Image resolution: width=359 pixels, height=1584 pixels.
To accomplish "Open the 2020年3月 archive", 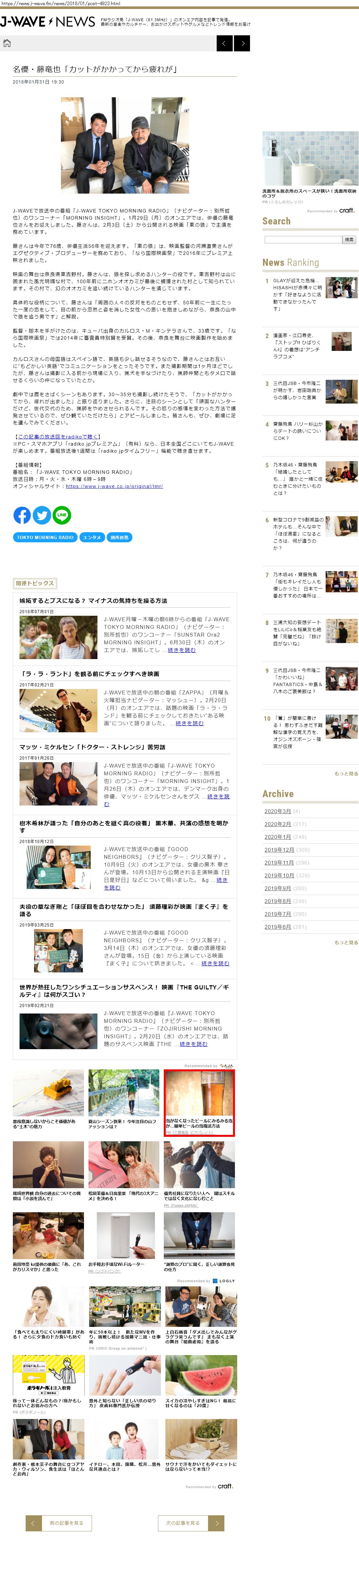I will (x=277, y=811).
